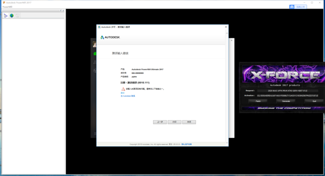Click the 关闭 close button in dialog
This screenshot has height=176, width=325.
pyautogui.click(x=189, y=122)
